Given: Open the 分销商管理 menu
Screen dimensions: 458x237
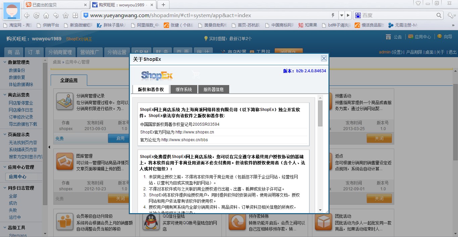Looking at the screenshot, I should (x=60, y=52).
